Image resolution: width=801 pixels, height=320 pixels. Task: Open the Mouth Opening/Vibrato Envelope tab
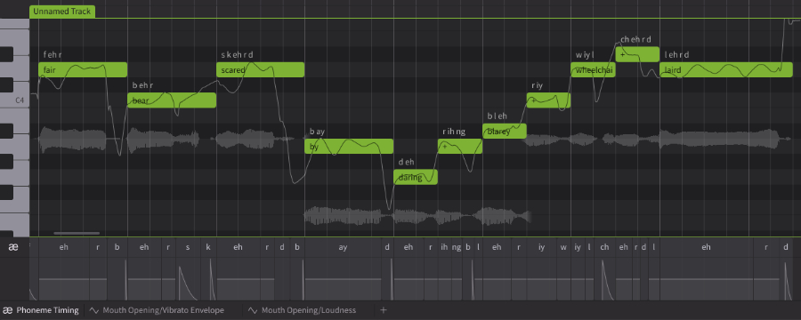point(158,310)
